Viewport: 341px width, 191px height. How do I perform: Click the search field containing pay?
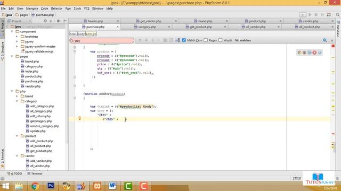click(102, 40)
